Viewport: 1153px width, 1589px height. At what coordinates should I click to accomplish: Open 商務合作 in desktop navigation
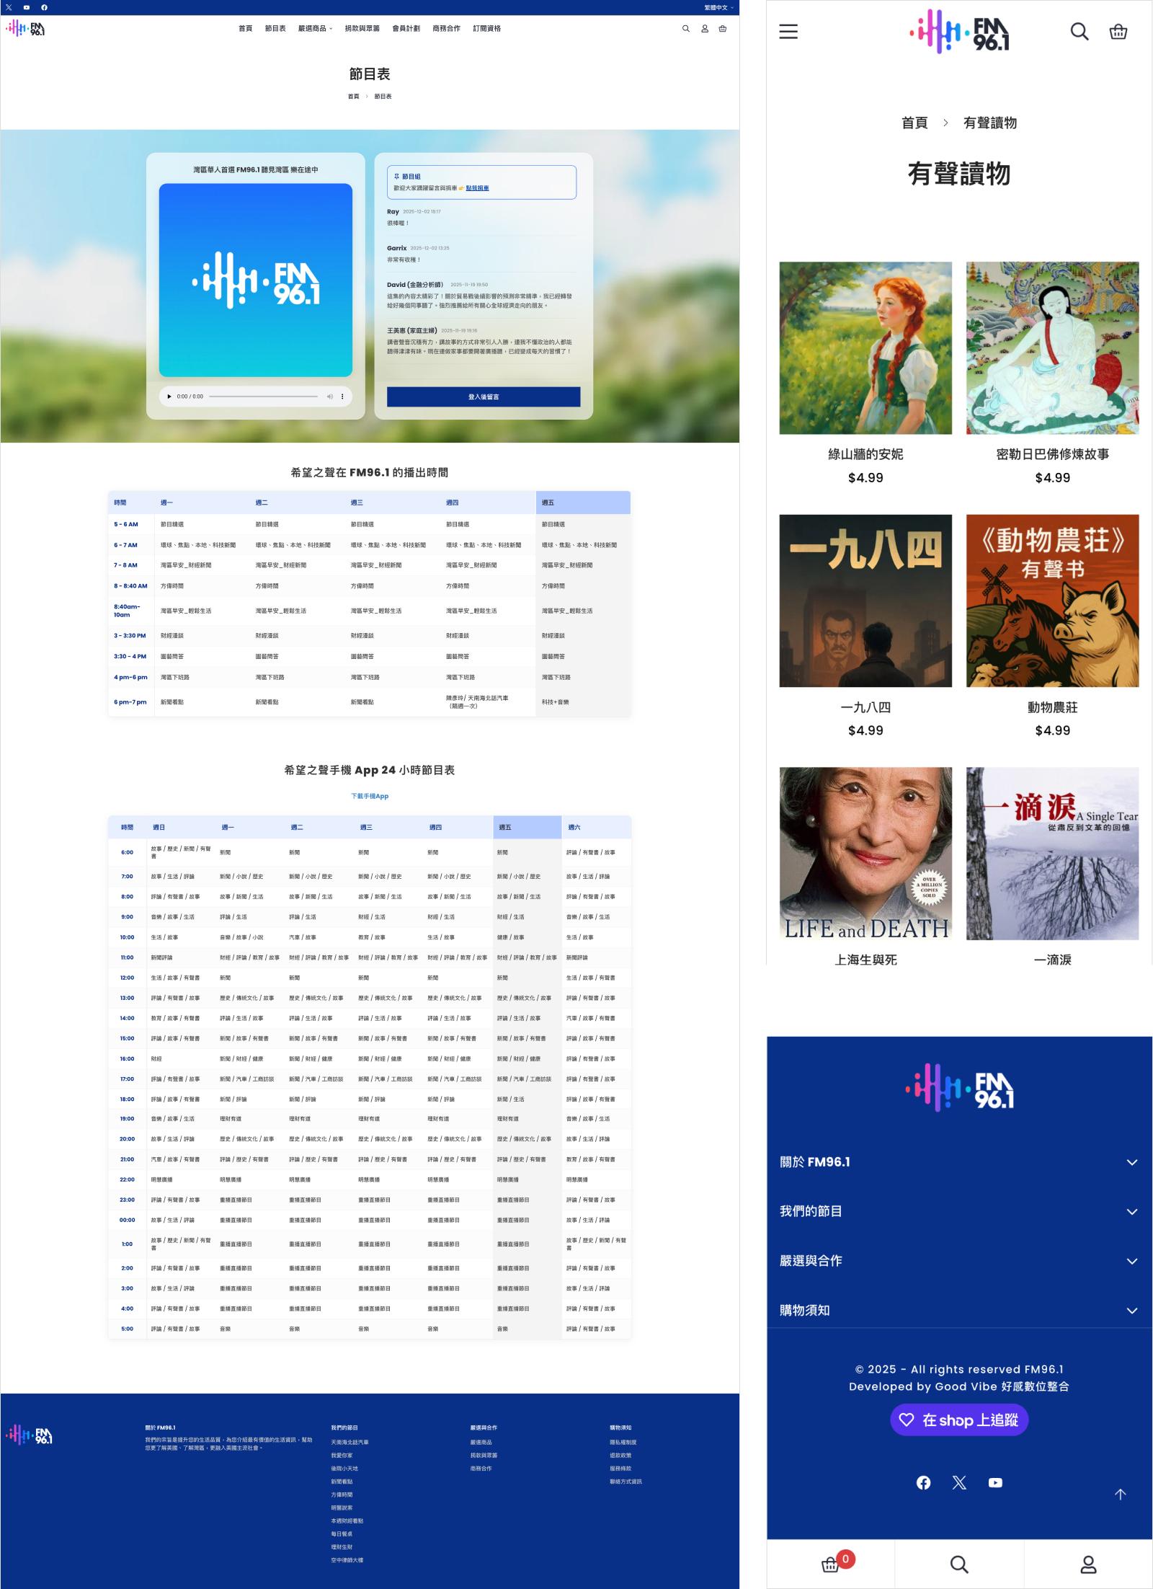click(446, 29)
